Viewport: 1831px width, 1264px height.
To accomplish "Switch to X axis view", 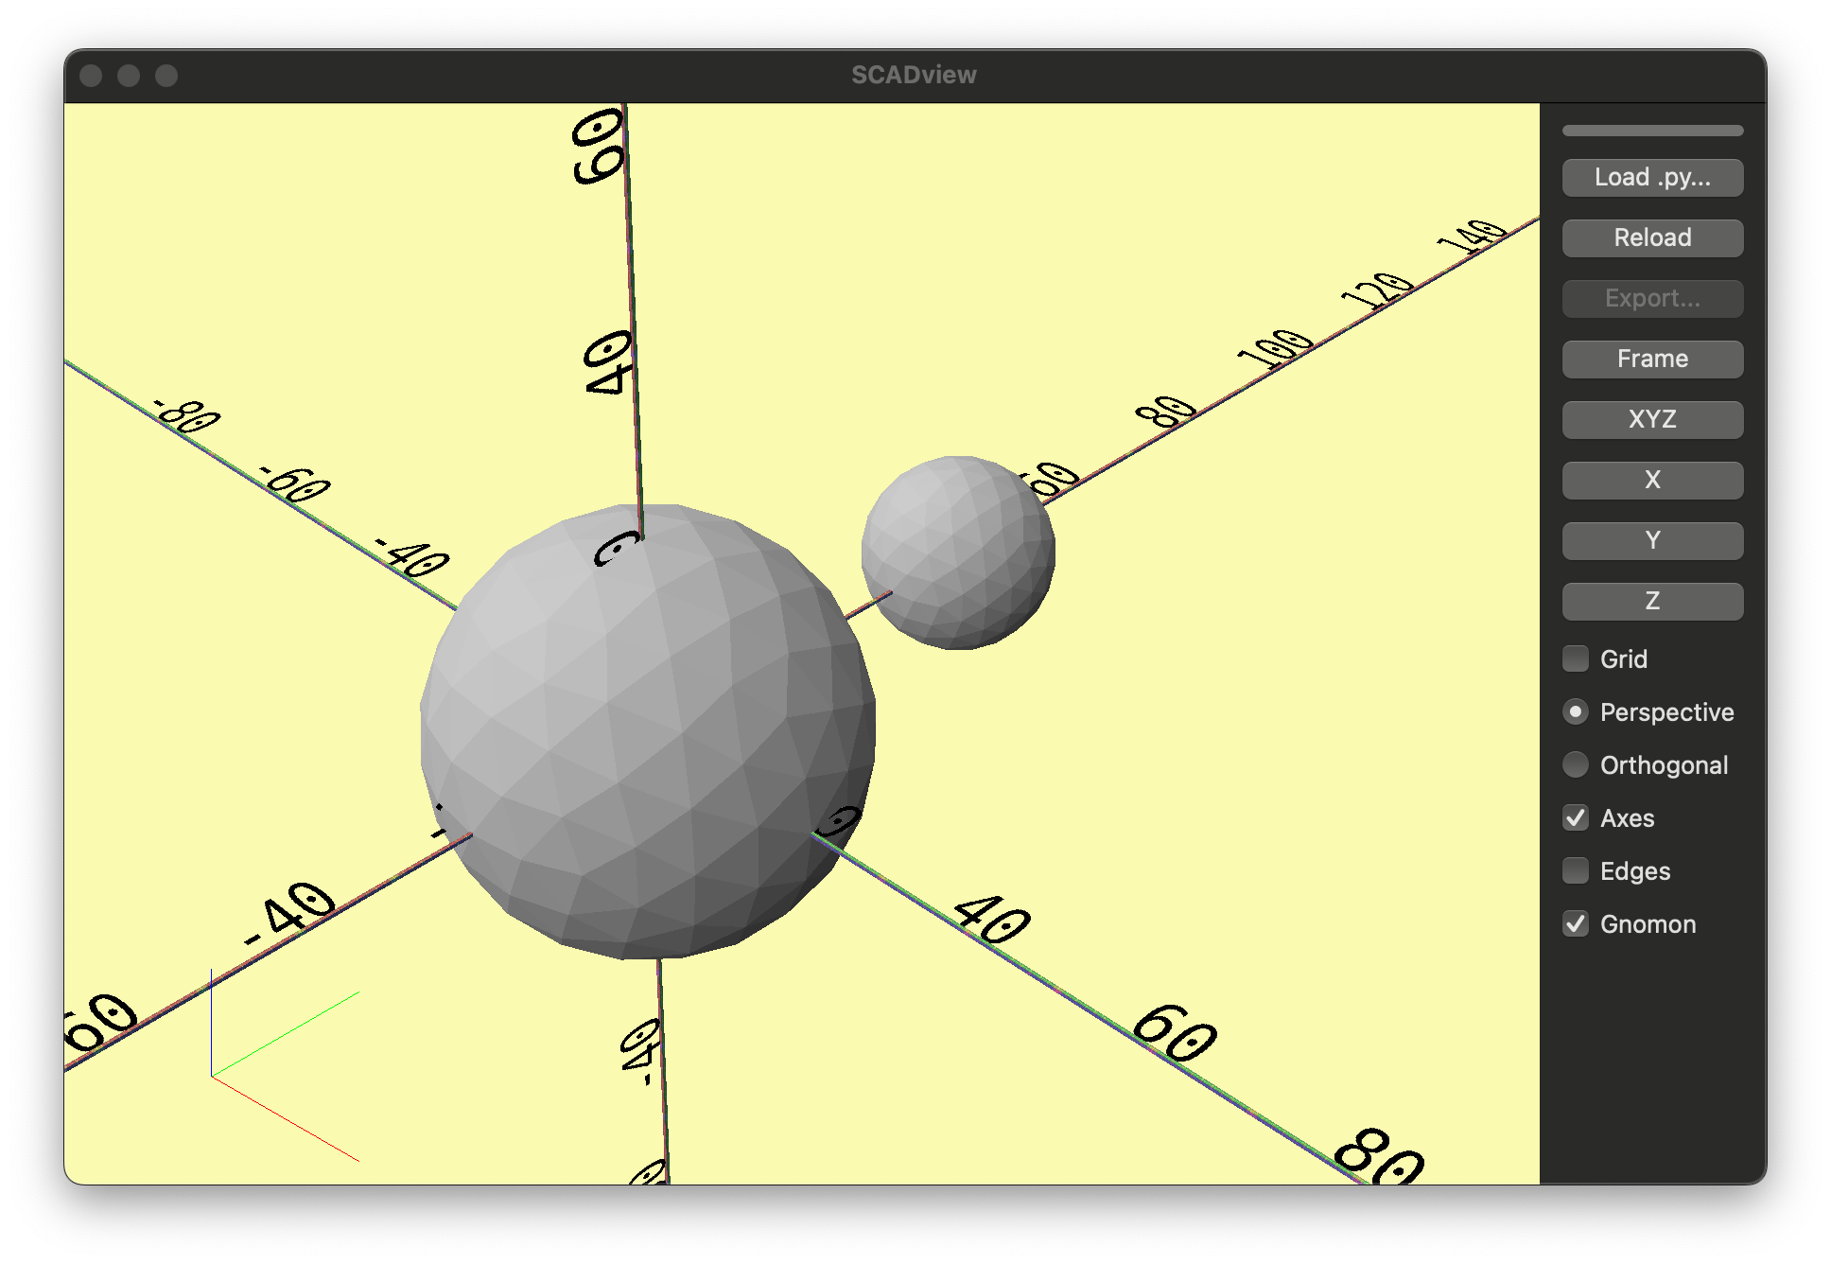I will (x=1651, y=481).
